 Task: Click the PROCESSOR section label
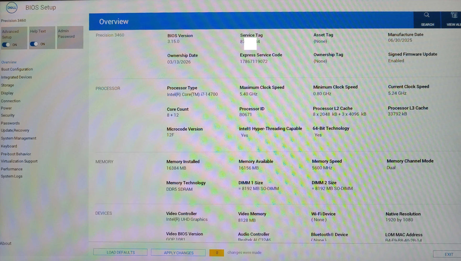pos(108,89)
